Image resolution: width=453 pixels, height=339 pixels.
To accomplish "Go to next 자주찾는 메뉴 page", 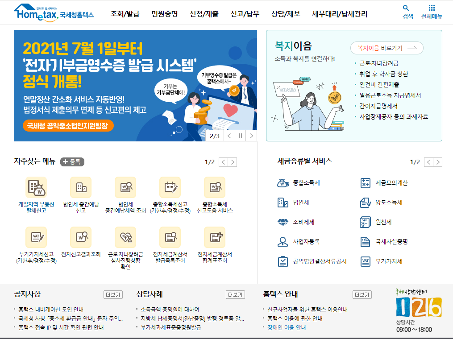I will coord(233,162).
